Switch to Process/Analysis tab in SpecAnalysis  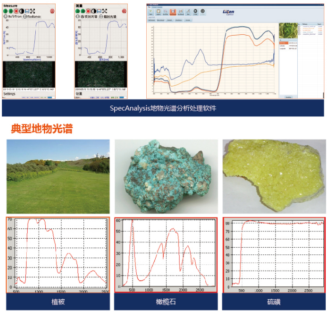(157, 7)
